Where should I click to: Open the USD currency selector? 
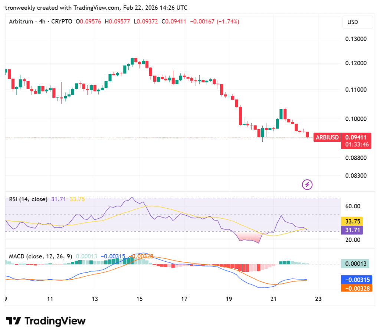[357, 22]
